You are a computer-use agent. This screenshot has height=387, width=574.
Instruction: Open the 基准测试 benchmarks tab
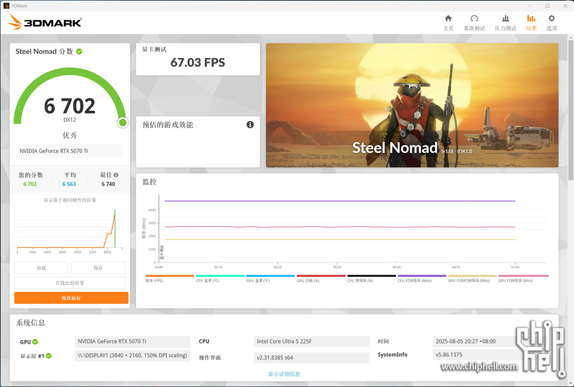474,23
